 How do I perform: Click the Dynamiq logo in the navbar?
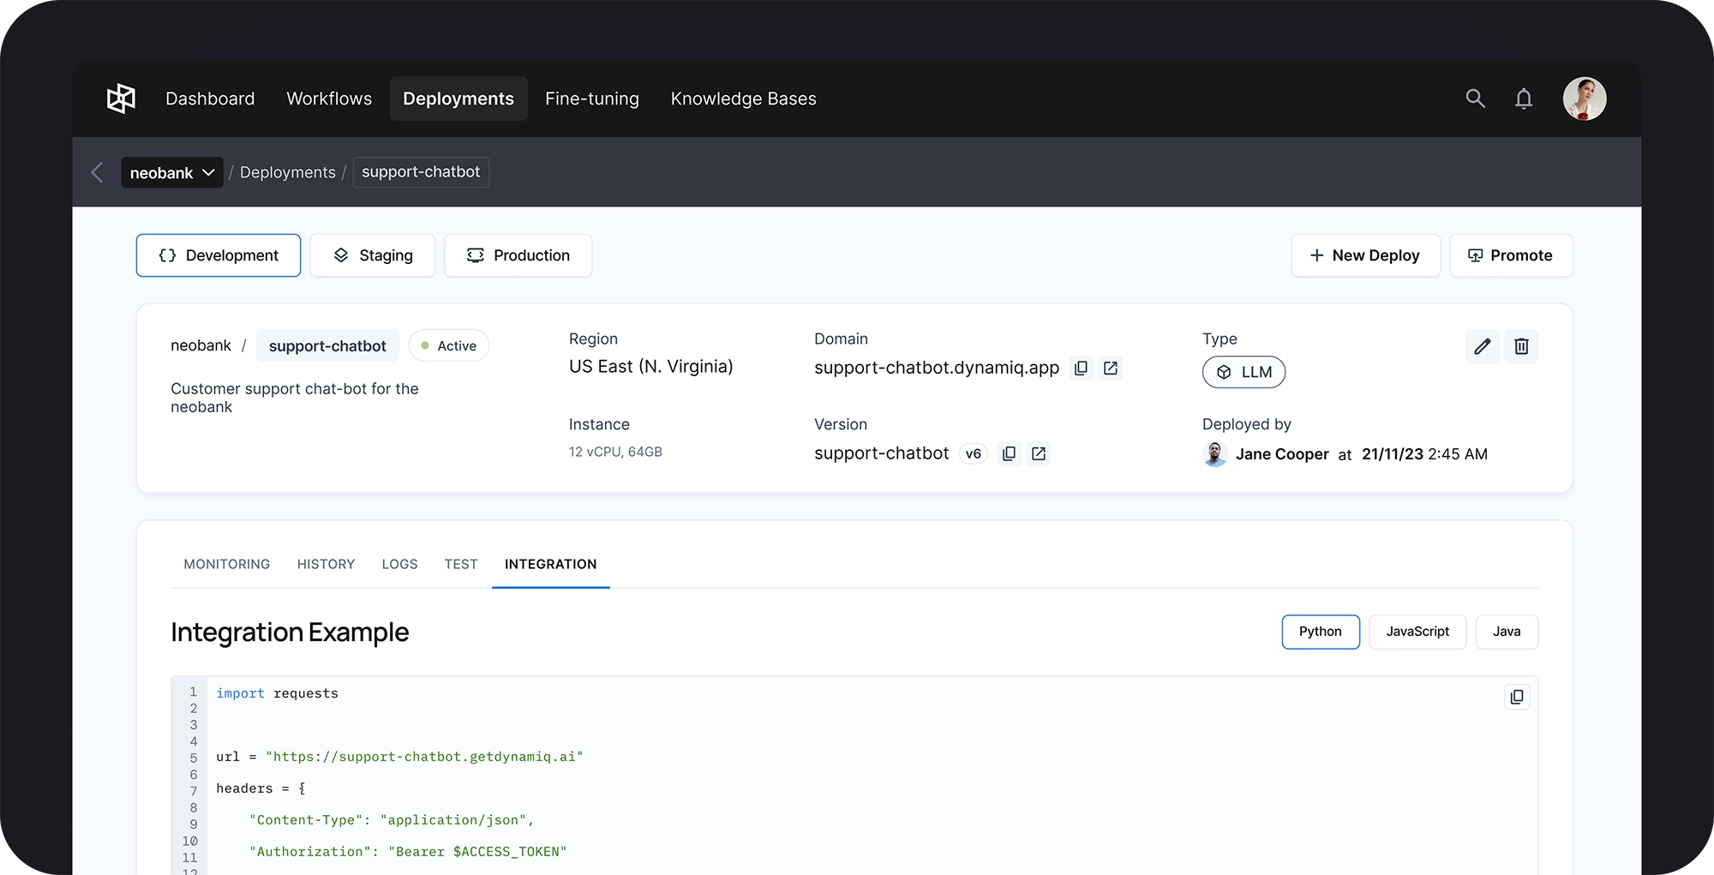click(120, 98)
